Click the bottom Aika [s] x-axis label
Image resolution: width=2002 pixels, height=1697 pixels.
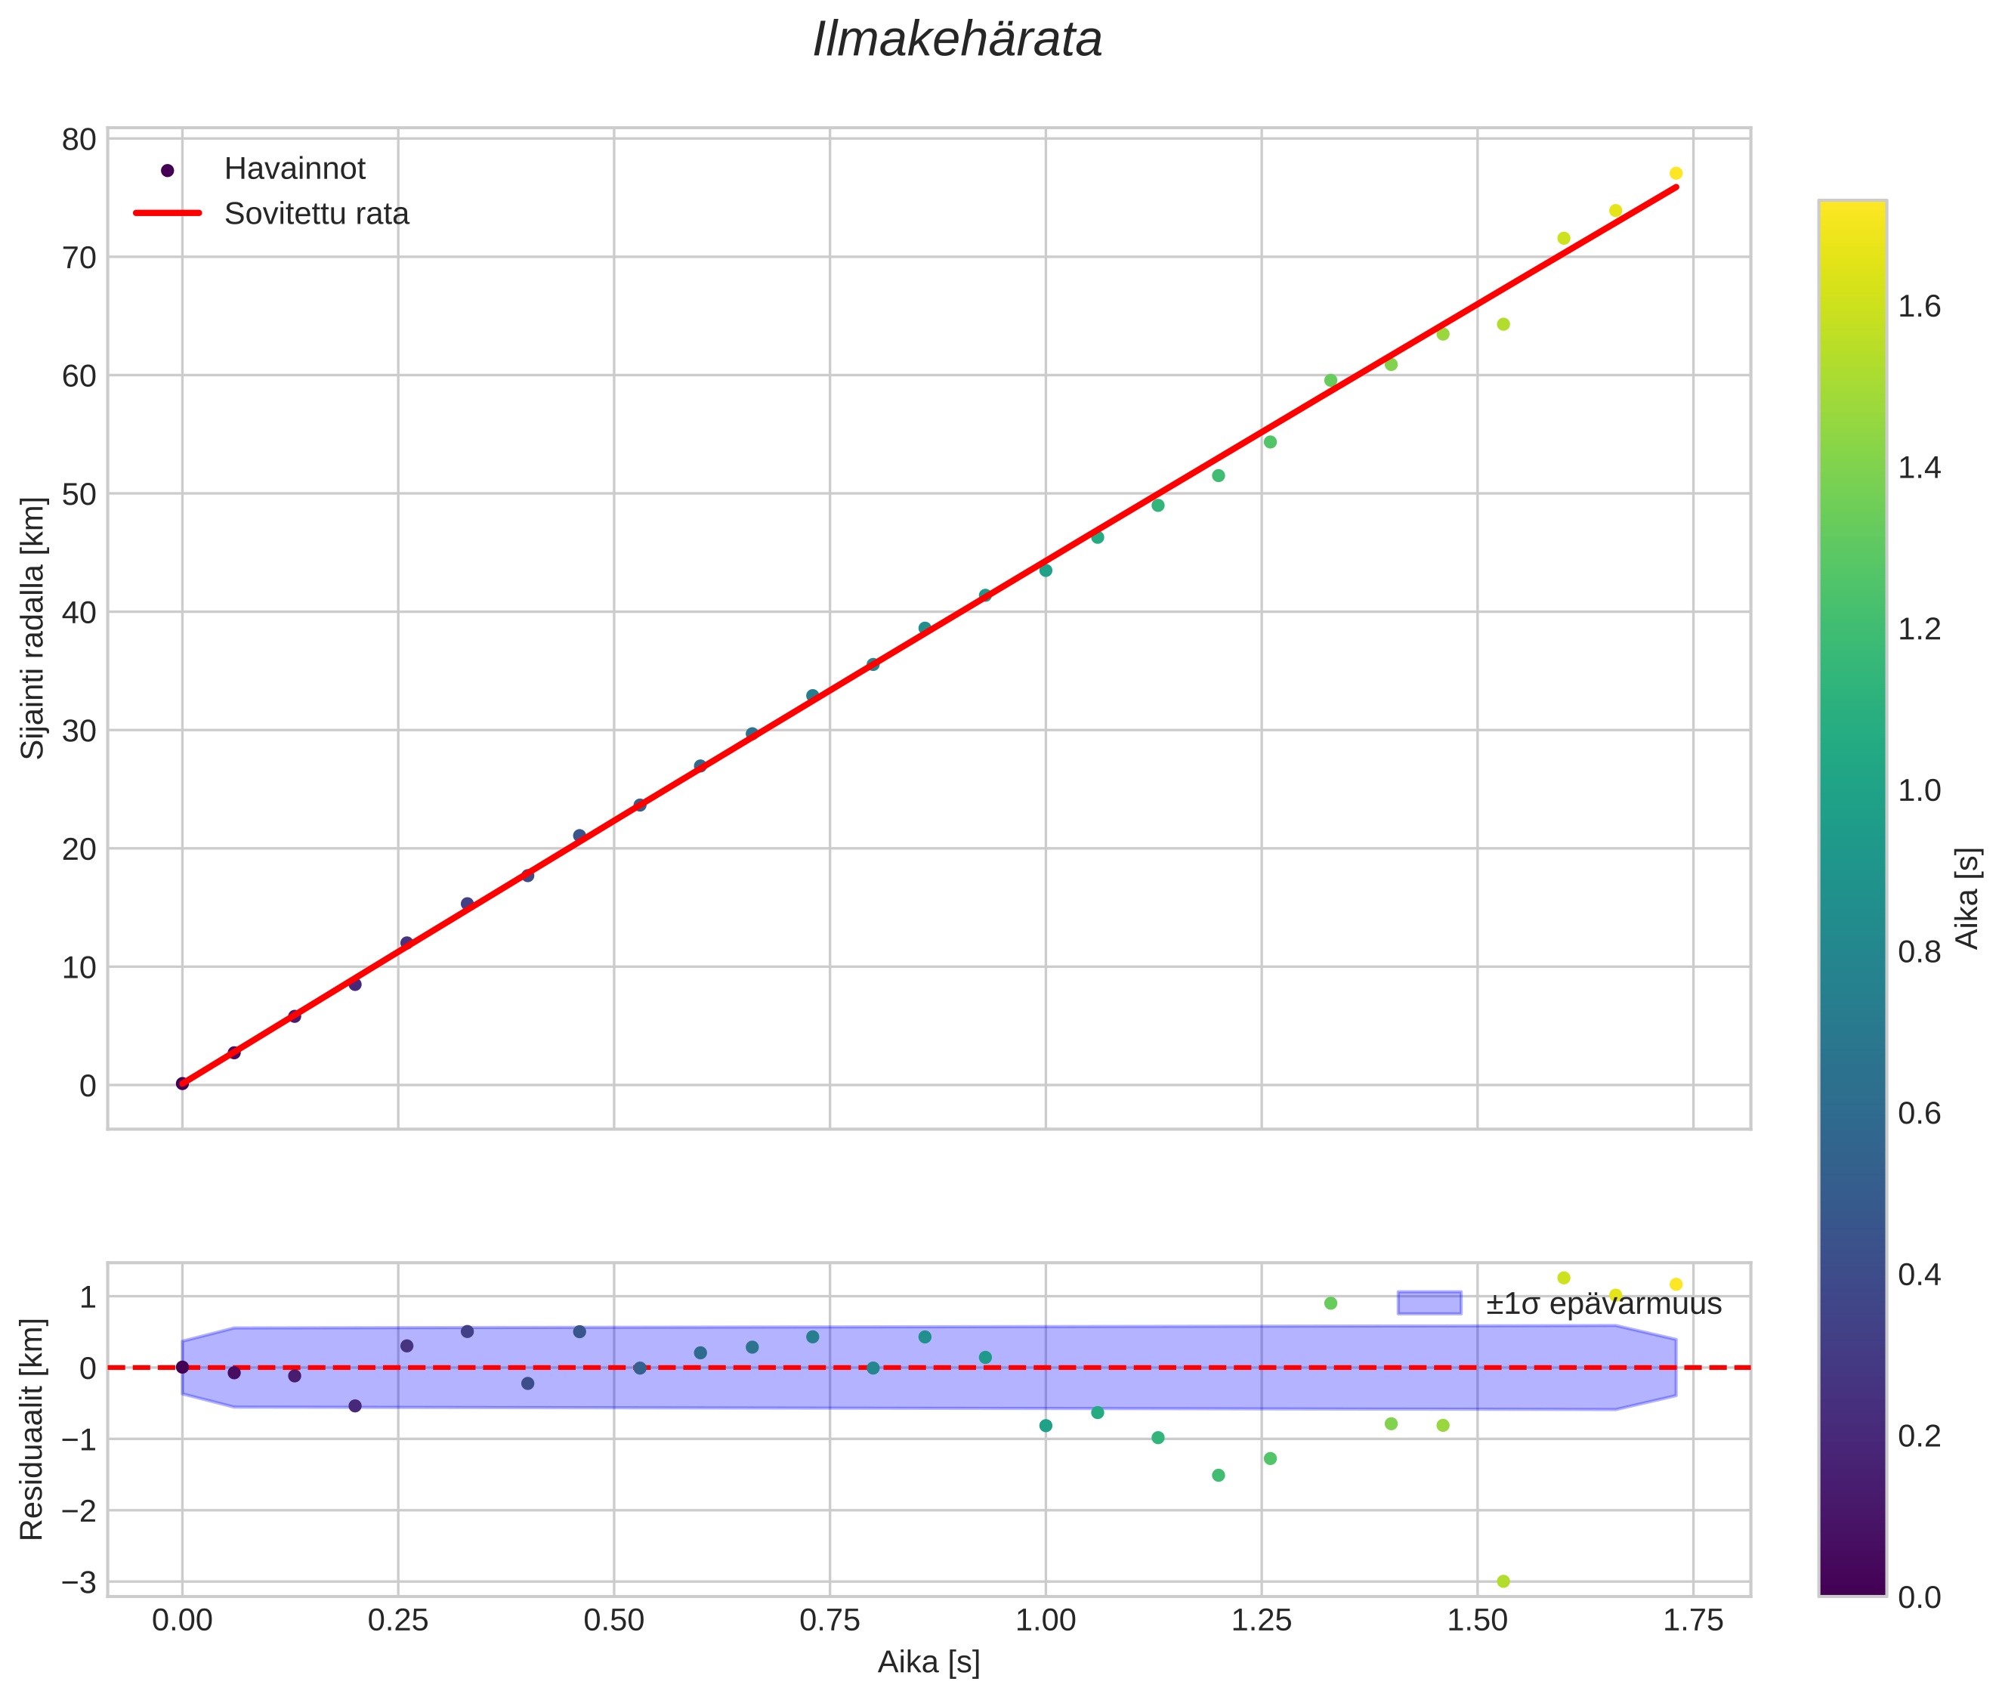[x=928, y=1662]
